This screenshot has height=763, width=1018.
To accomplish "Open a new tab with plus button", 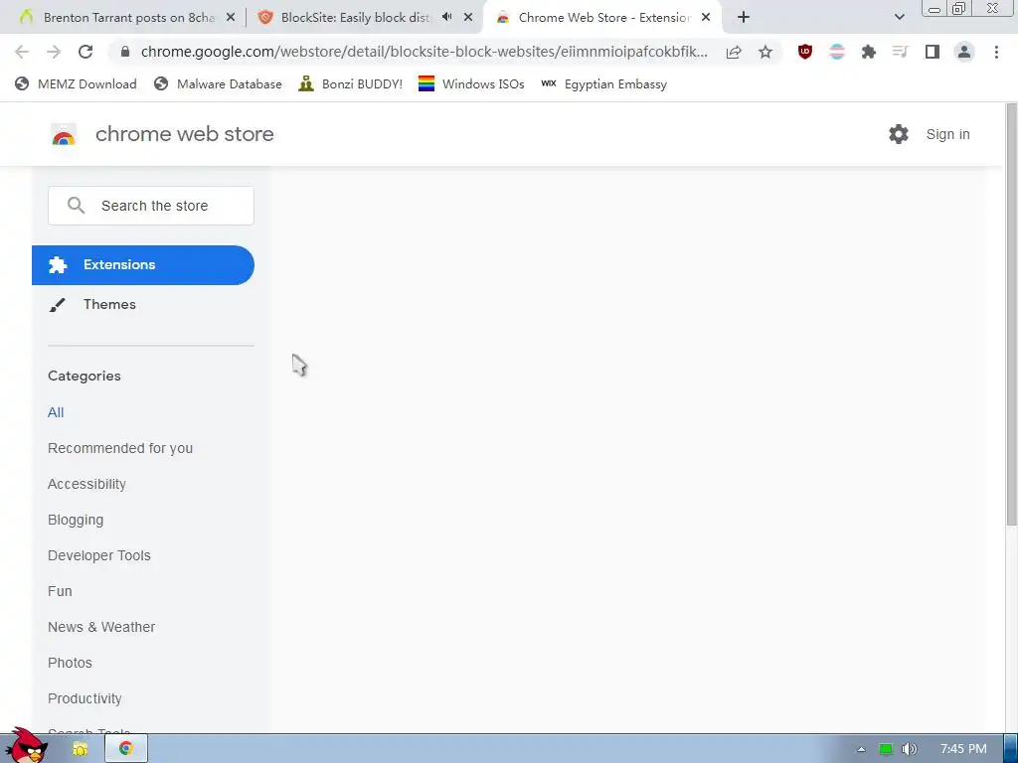I will click(744, 18).
